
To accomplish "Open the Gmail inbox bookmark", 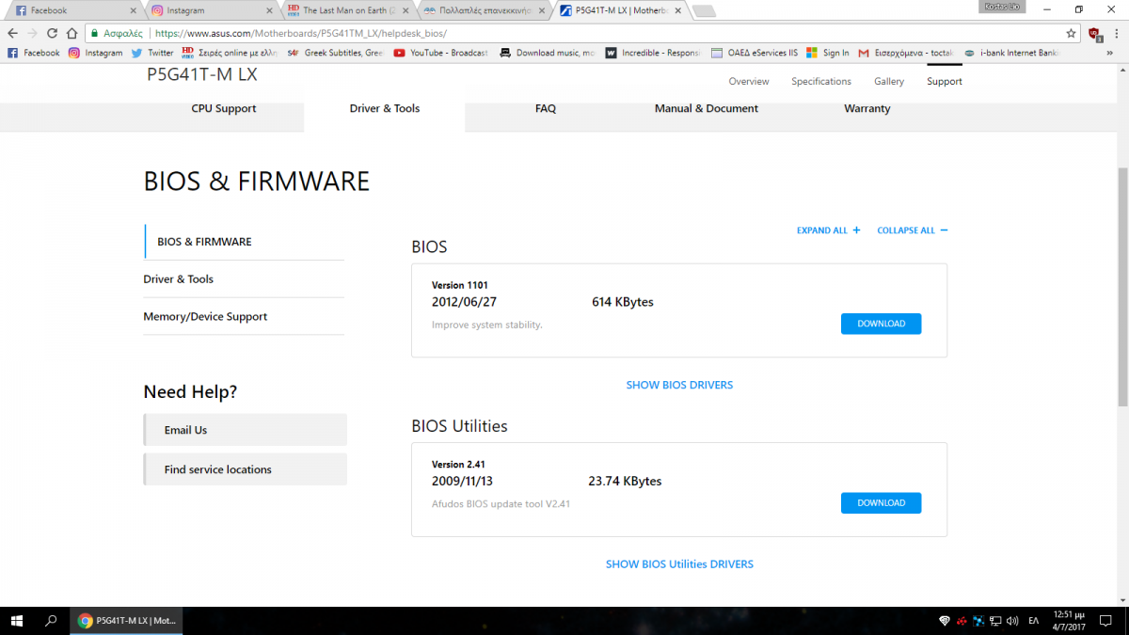I will pyautogui.click(x=906, y=53).
